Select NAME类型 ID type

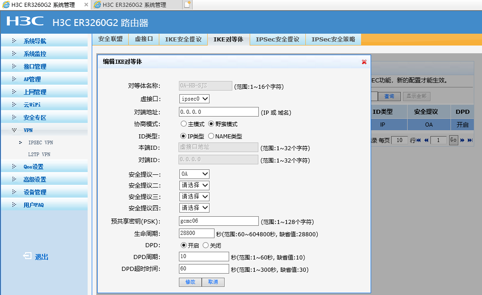(x=211, y=136)
